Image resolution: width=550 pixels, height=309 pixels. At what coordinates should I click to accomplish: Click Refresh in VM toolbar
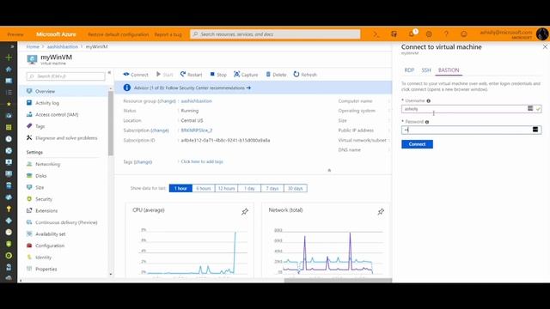click(305, 75)
